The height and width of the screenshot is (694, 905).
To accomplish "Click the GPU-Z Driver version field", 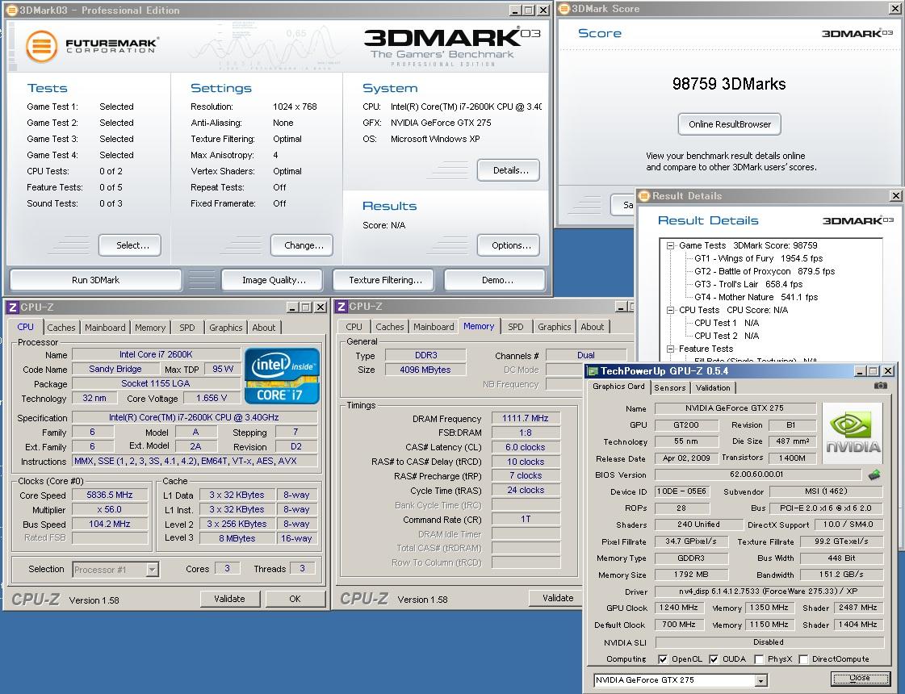I will pos(769,592).
